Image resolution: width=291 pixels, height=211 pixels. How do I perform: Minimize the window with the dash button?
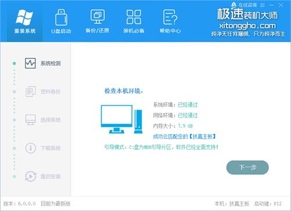tap(272, 5)
